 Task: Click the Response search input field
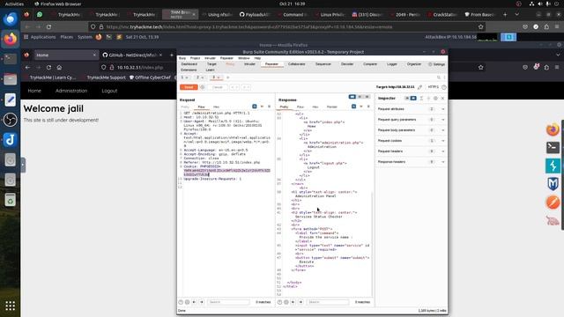click(327, 302)
